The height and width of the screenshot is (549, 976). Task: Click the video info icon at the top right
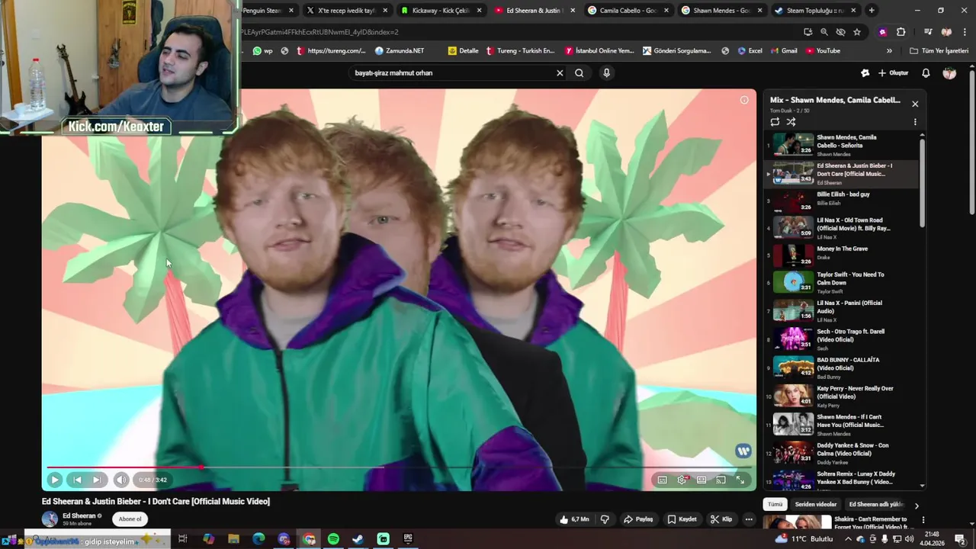tap(744, 100)
